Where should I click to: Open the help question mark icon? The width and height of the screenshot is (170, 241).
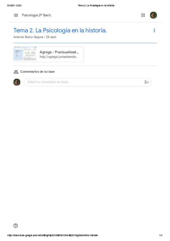click(x=16, y=226)
